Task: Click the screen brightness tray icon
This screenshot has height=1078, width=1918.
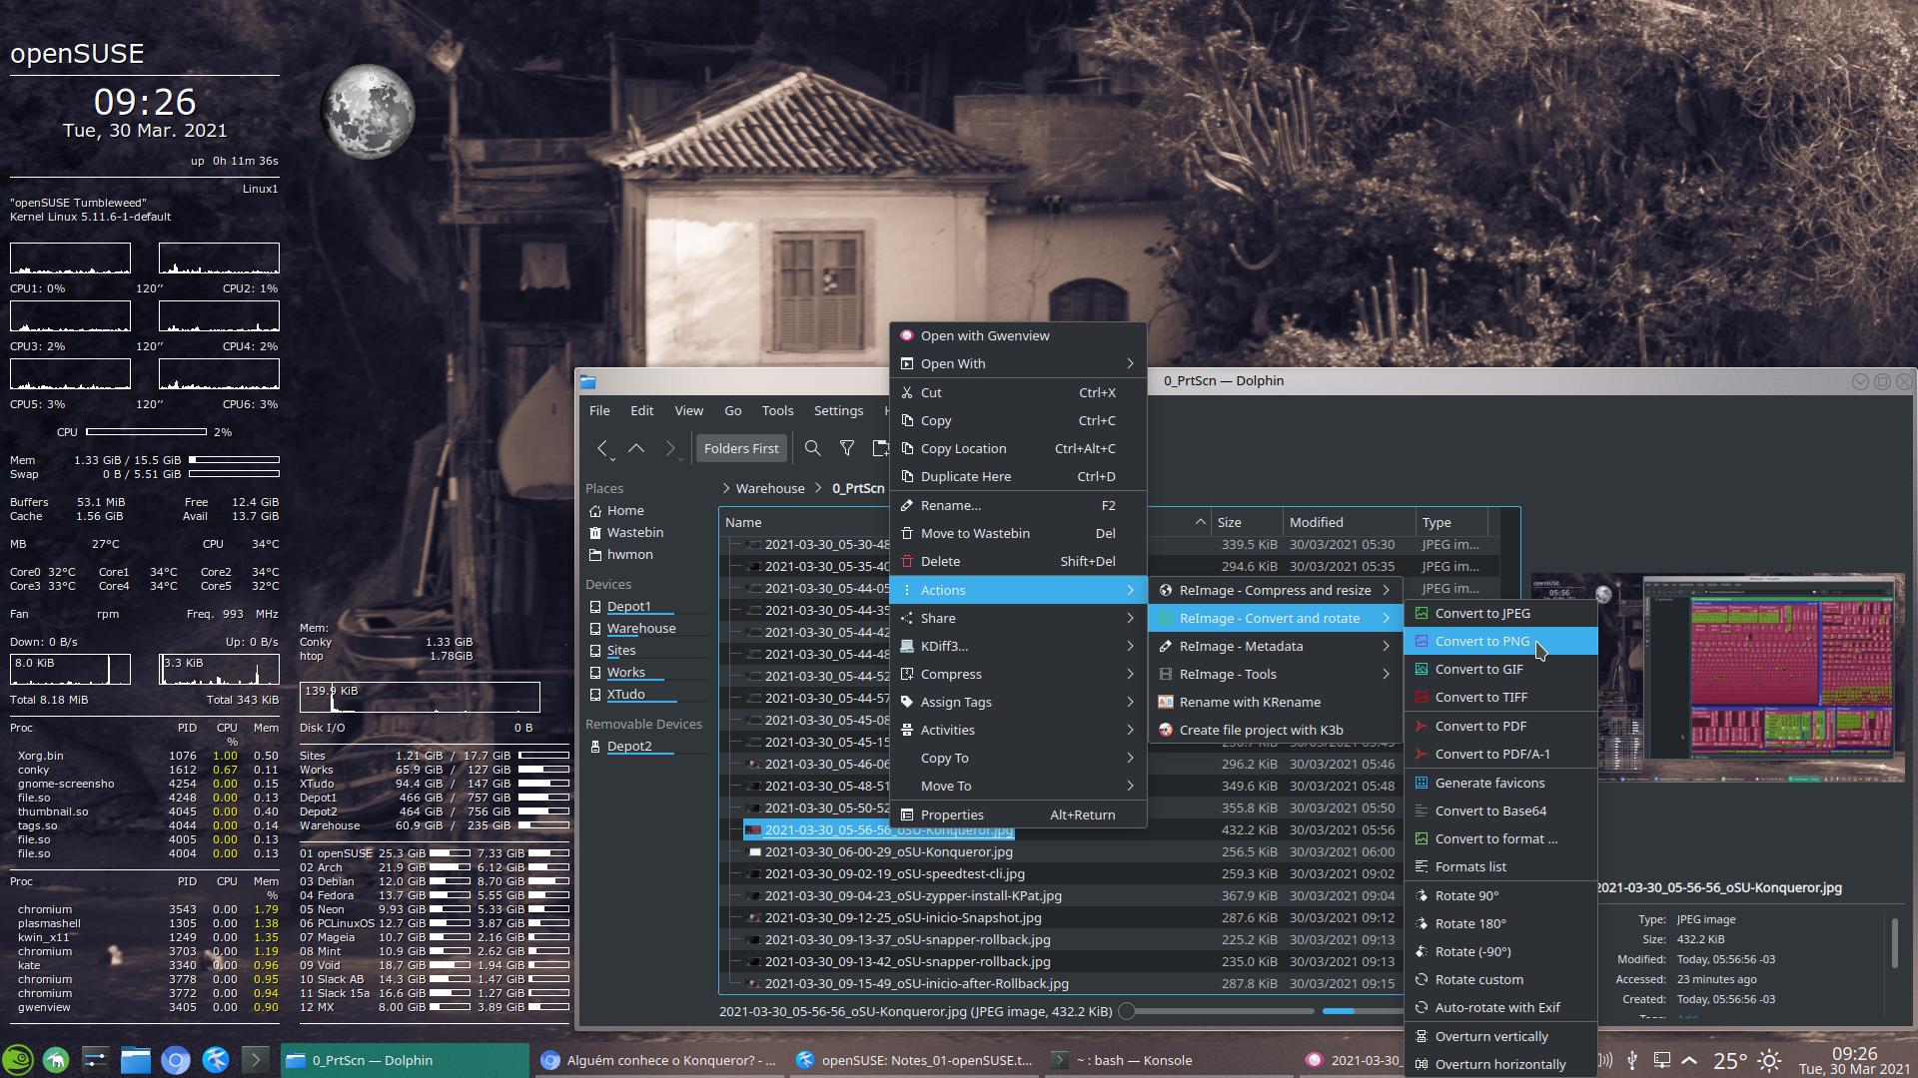Action: pyautogui.click(x=1769, y=1060)
